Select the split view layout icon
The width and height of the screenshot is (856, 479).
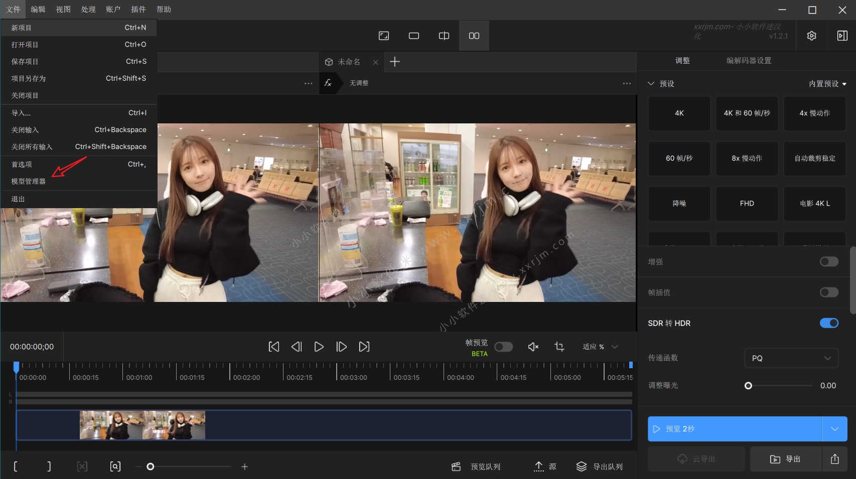(444, 36)
